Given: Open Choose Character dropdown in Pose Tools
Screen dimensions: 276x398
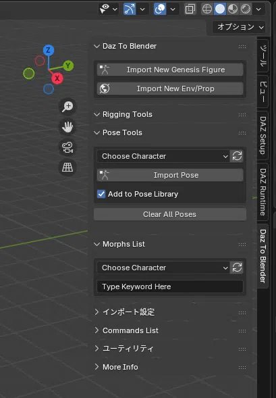Looking at the screenshot, I should [163, 156].
